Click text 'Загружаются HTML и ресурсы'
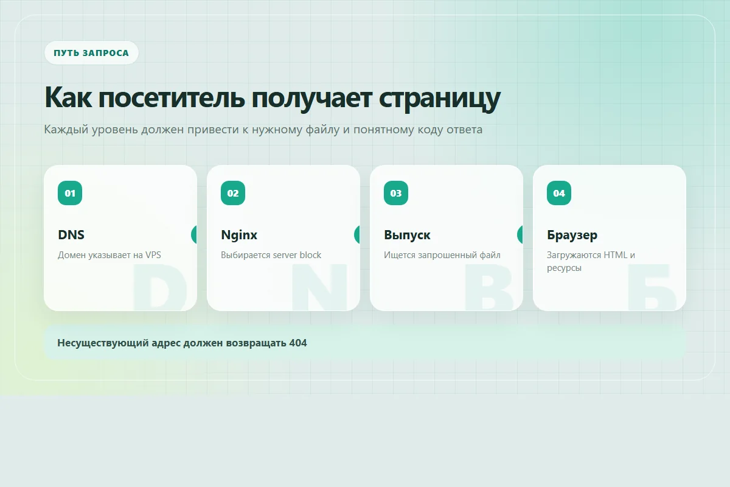This screenshot has width=730, height=487. 591,261
